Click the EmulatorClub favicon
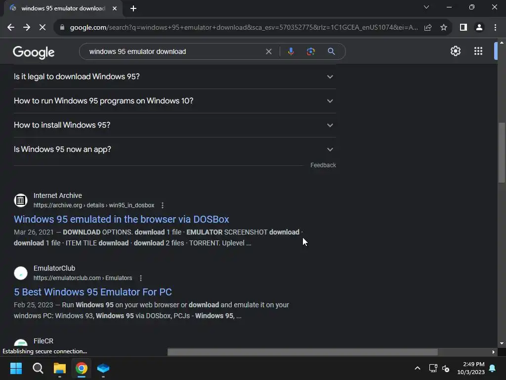The image size is (506, 380). 21,273
